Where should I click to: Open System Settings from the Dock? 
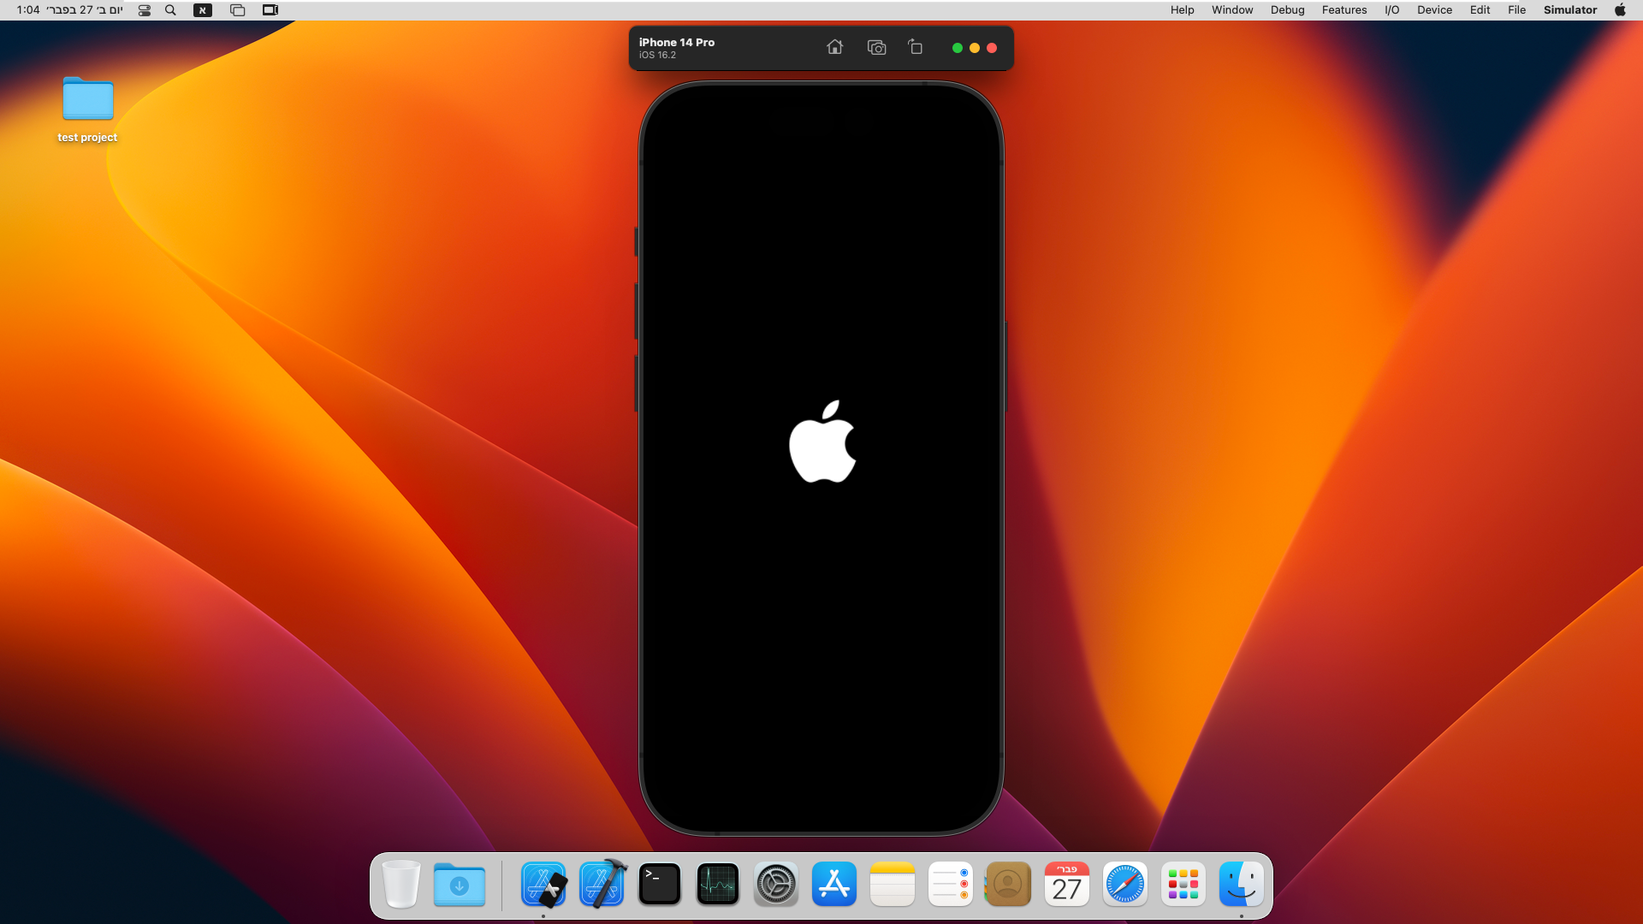(776, 885)
